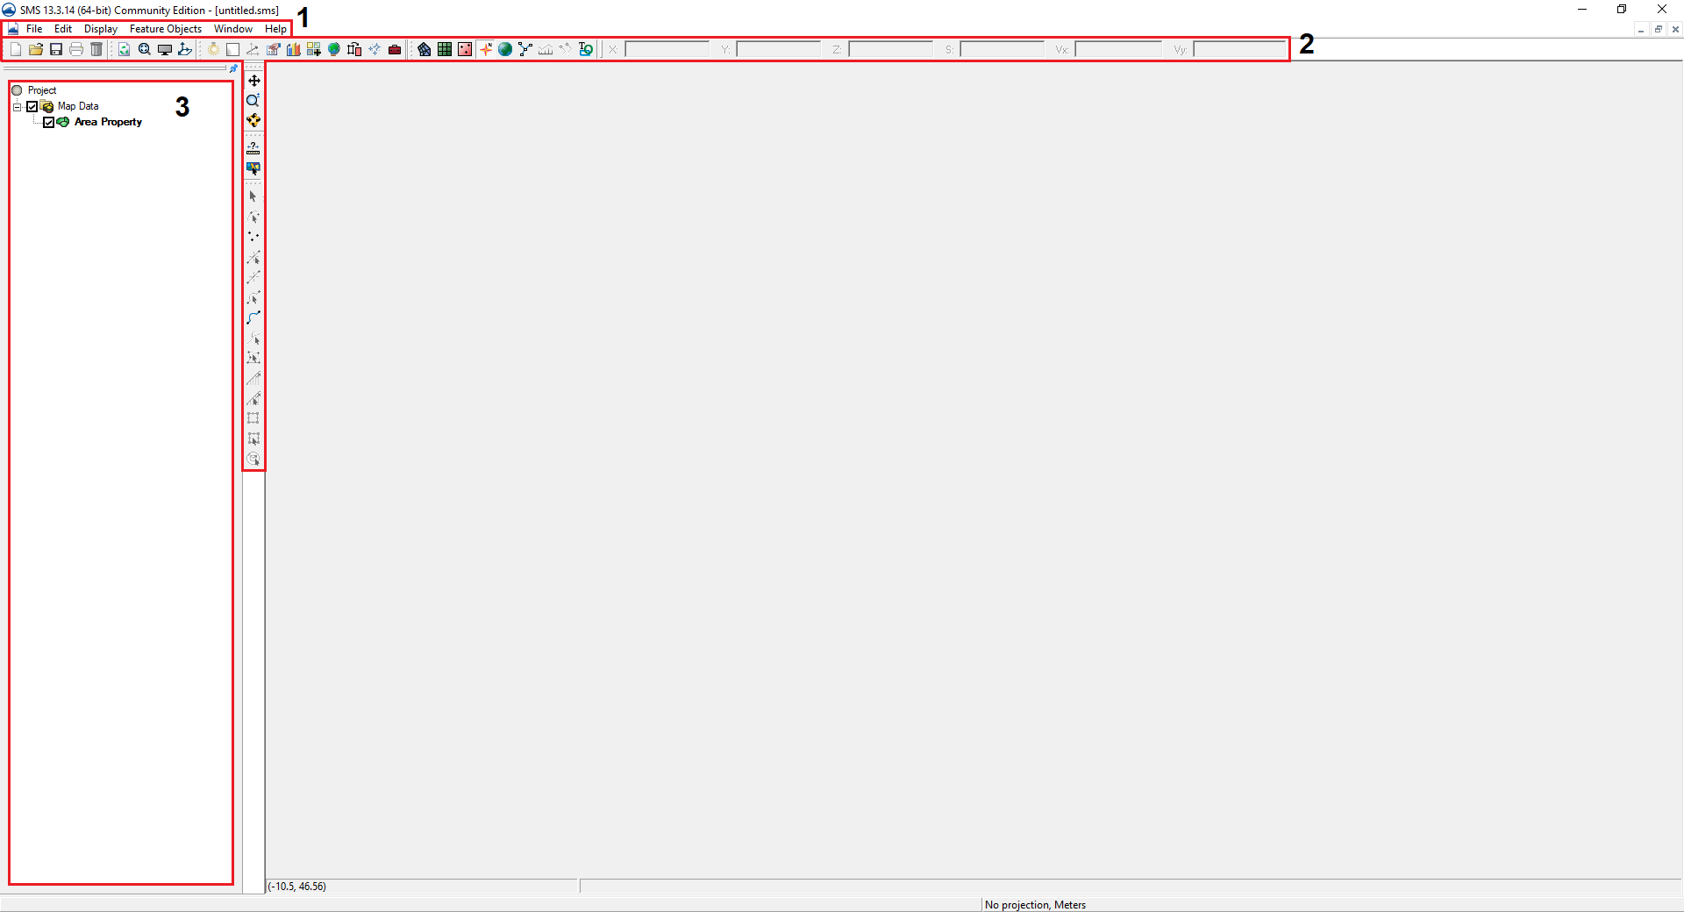Screen dimensions: 1684x912
Task: Click the green globe toolbar icon
Action: 334,50
